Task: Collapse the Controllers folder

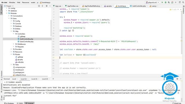Action: pos(14,34)
